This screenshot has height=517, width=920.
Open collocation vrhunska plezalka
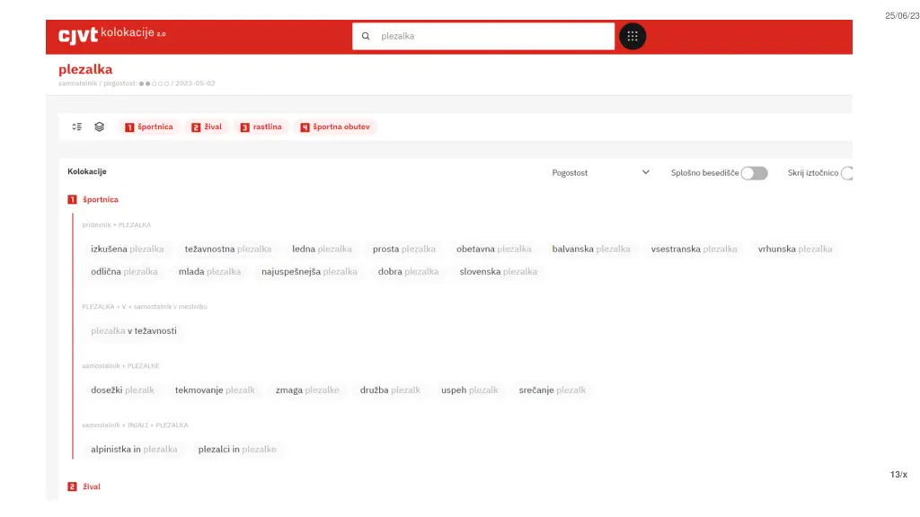tap(795, 250)
